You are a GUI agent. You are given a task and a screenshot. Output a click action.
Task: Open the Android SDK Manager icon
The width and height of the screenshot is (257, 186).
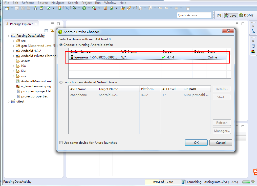point(35,8)
